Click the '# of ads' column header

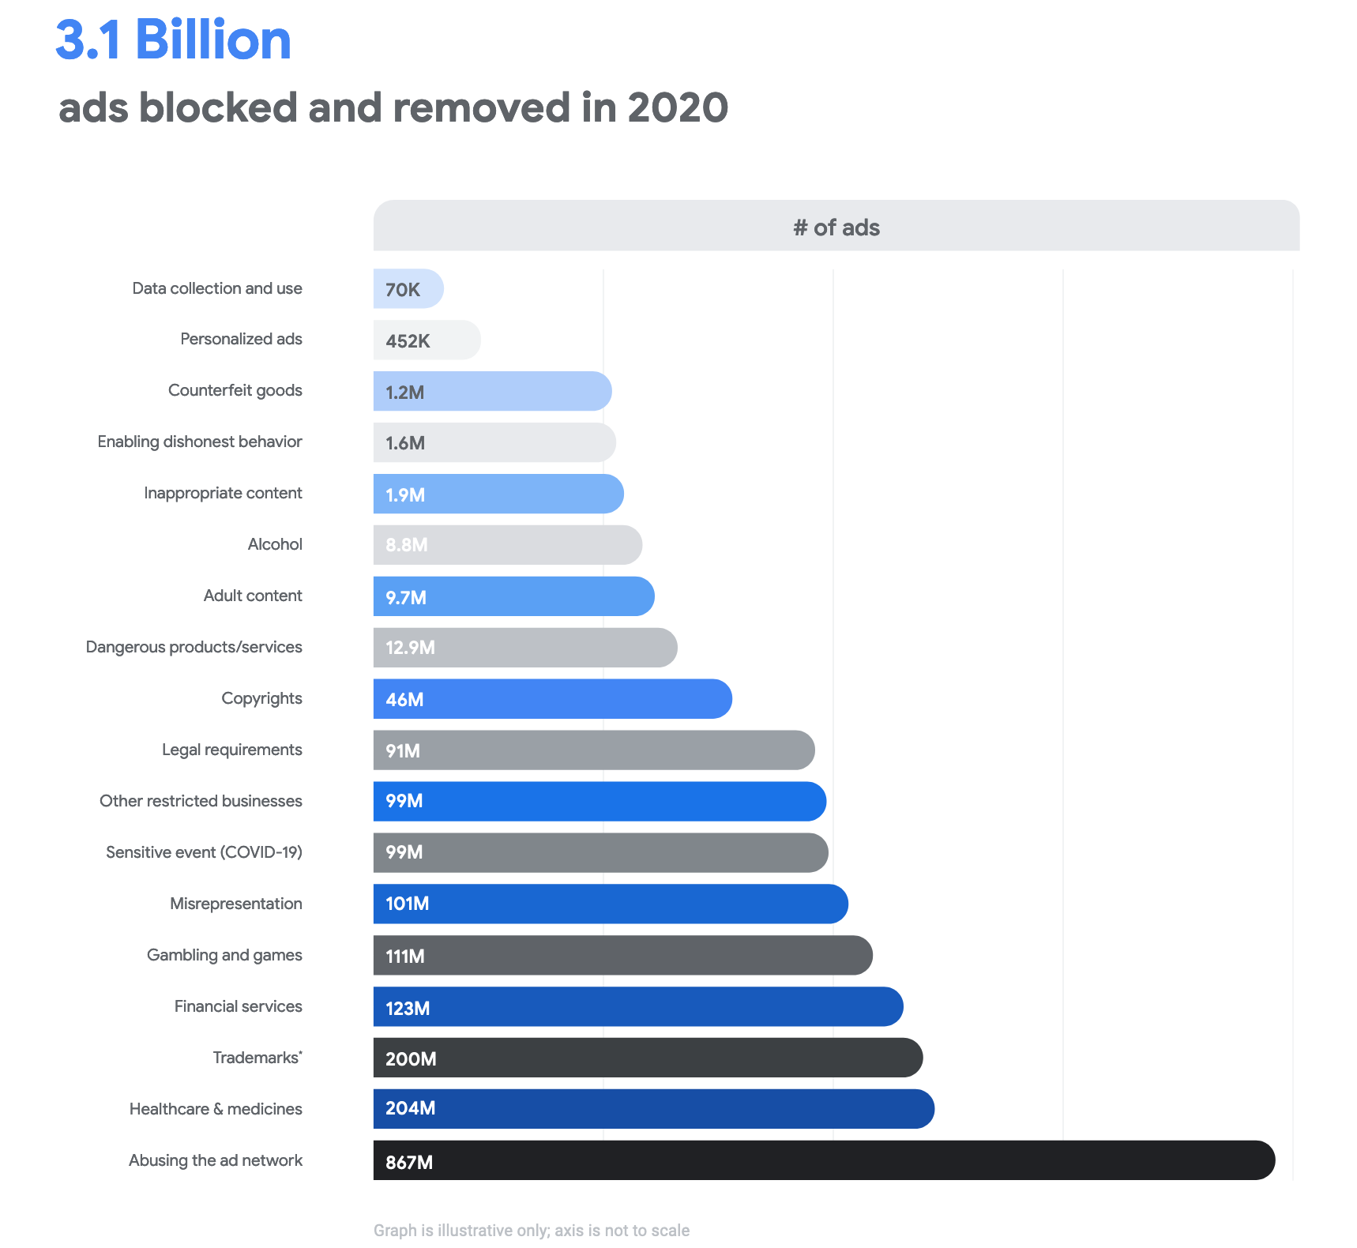click(836, 227)
